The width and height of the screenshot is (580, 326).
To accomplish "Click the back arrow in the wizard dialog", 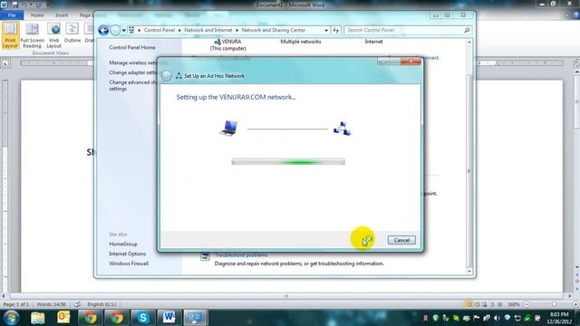I will pos(167,76).
